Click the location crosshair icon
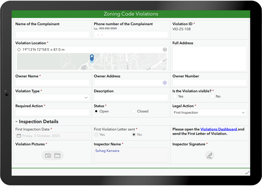The image size is (262, 186). click(19, 50)
